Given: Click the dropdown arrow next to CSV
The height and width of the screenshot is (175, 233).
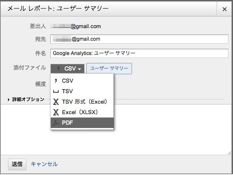Looking at the screenshot, I should click(x=80, y=69).
